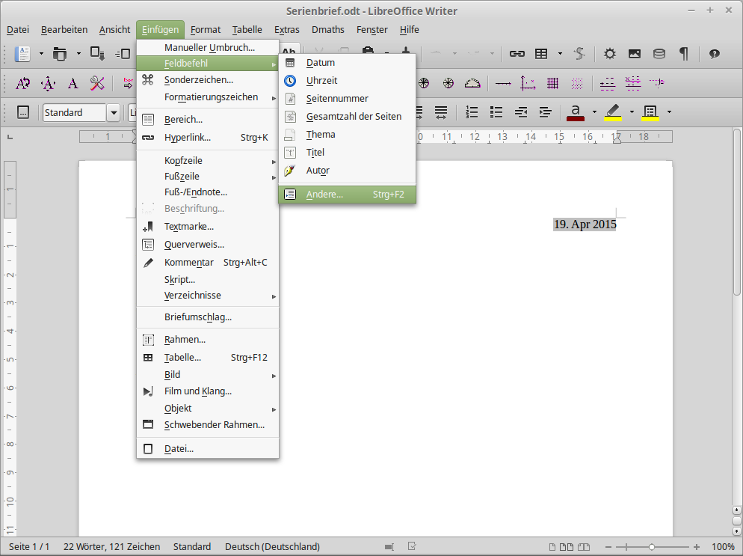Switch to single-page view in status bar

553,547
